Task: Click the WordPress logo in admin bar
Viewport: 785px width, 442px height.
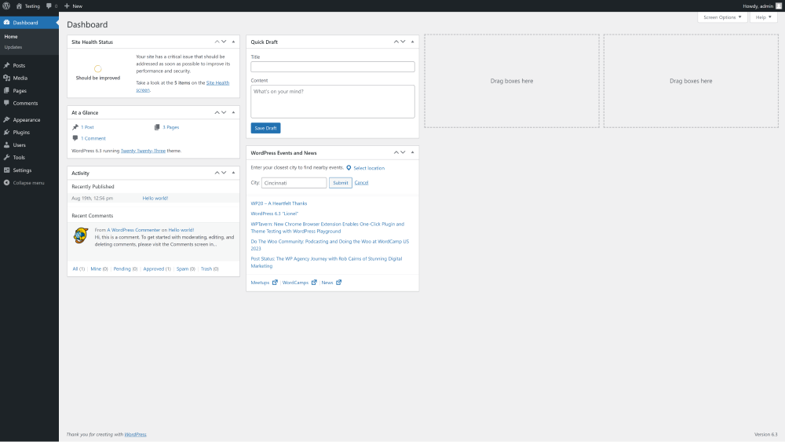Action: 6,6
